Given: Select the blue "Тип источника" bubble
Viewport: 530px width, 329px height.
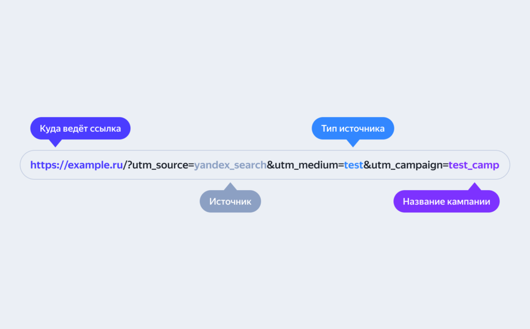Looking at the screenshot, I should [352, 129].
